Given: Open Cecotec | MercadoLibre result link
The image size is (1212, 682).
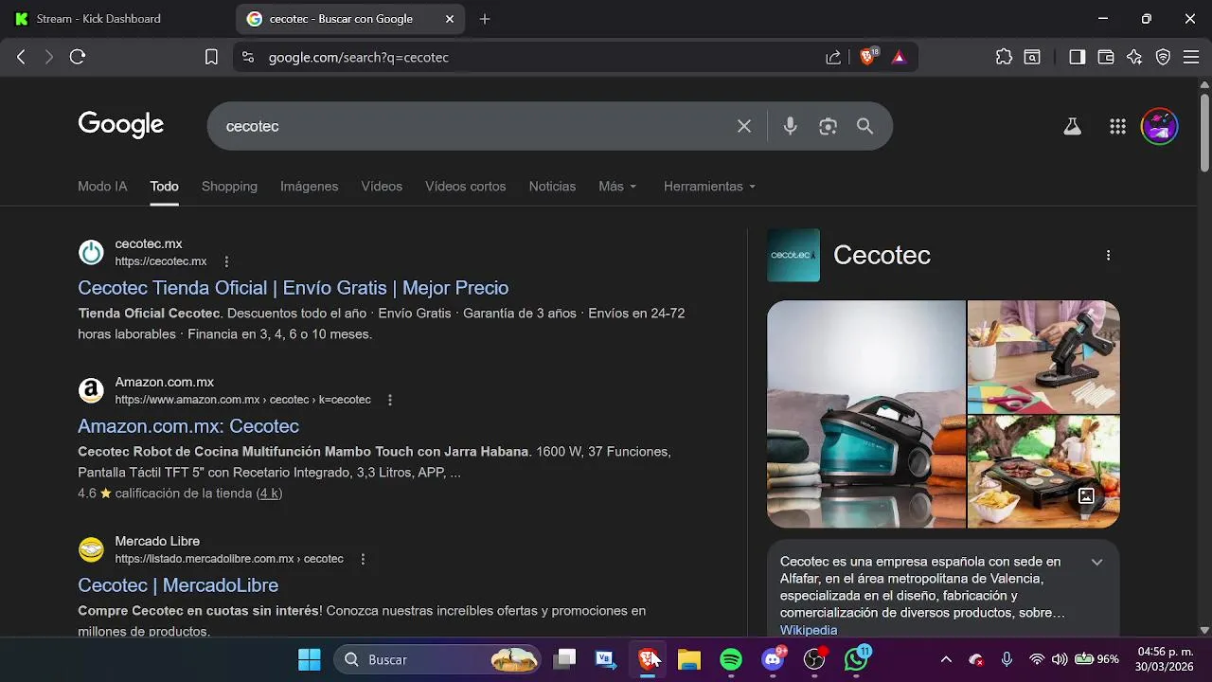Looking at the screenshot, I should [x=178, y=585].
